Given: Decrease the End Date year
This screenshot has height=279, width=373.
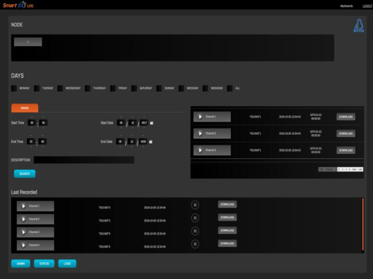Looking at the screenshot, I should coord(143,147).
